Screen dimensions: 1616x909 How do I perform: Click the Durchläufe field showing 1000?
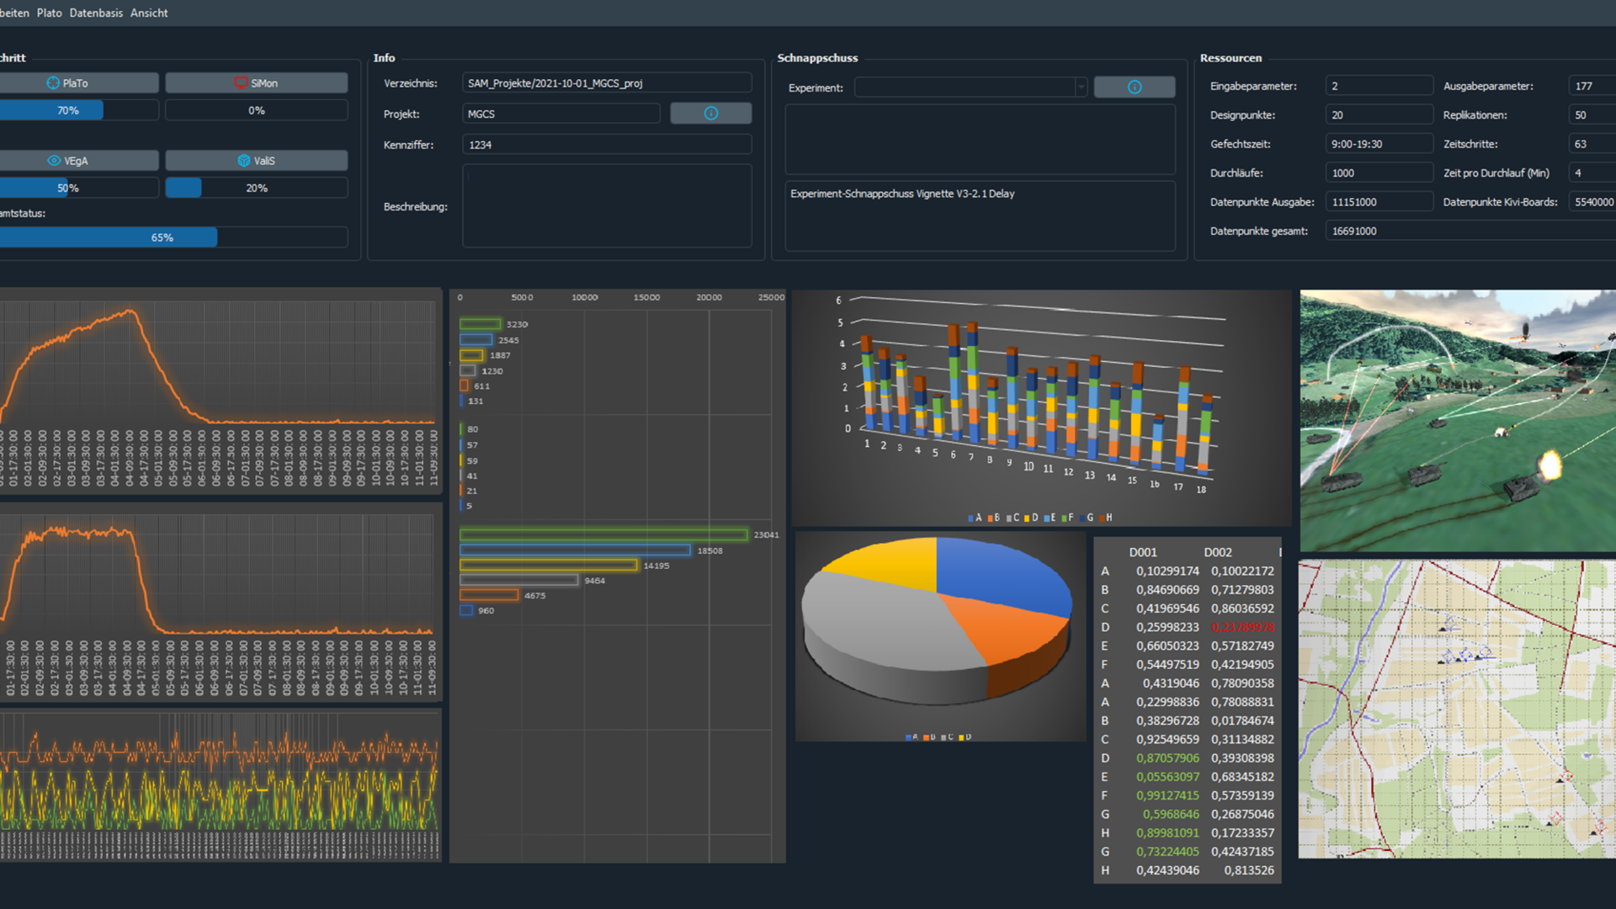(1379, 173)
